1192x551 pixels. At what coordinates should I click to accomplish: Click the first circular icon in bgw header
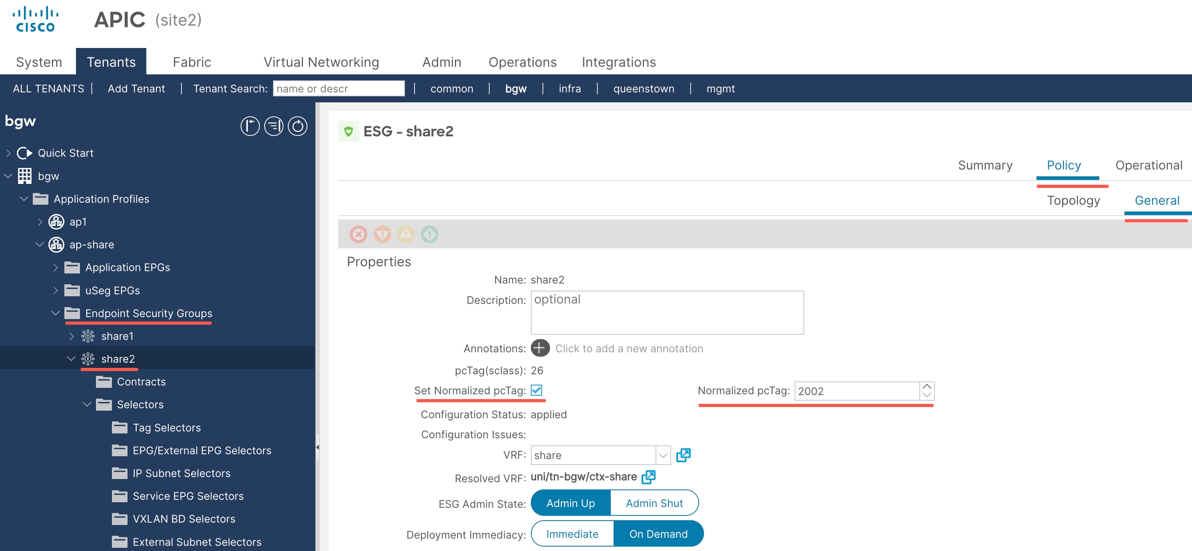point(250,126)
